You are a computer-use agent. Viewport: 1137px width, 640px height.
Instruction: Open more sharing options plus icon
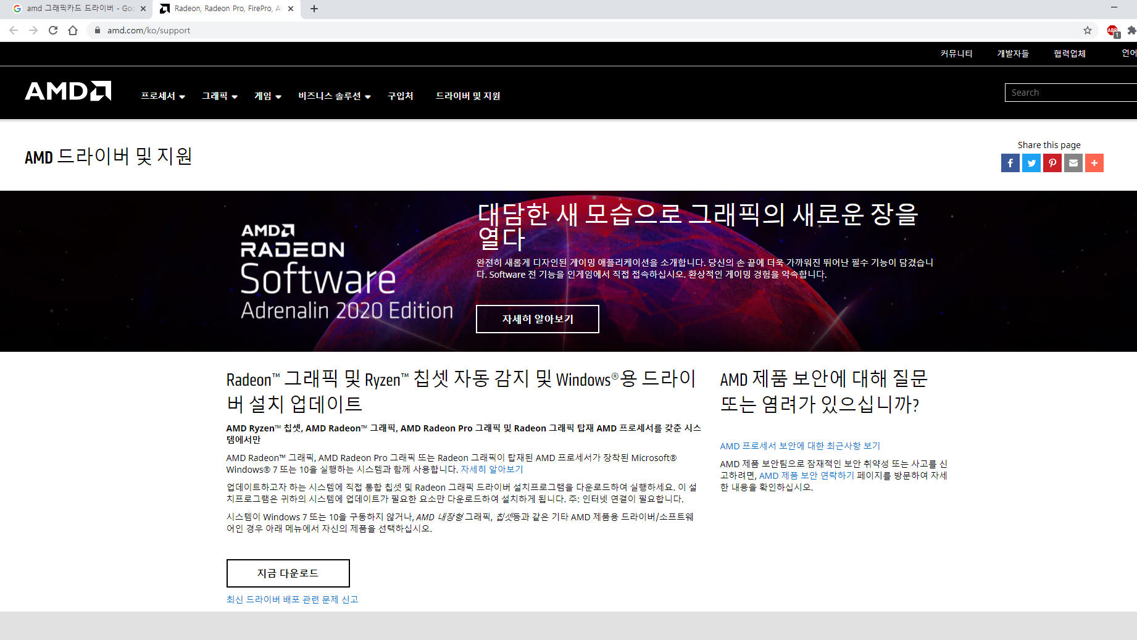[x=1094, y=163]
